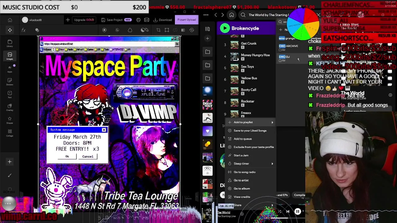The image size is (397, 223).
Task: Select the brush tool in the left sidebar
Action: coord(10,176)
